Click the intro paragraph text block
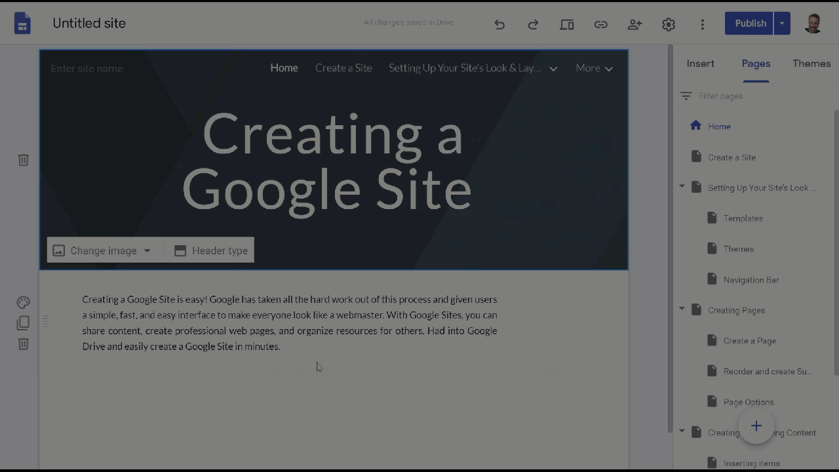The width and height of the screenshot is (839, 472). (x=290, y=323)
